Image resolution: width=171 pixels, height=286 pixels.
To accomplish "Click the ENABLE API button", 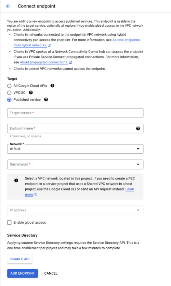I will 20,259.
